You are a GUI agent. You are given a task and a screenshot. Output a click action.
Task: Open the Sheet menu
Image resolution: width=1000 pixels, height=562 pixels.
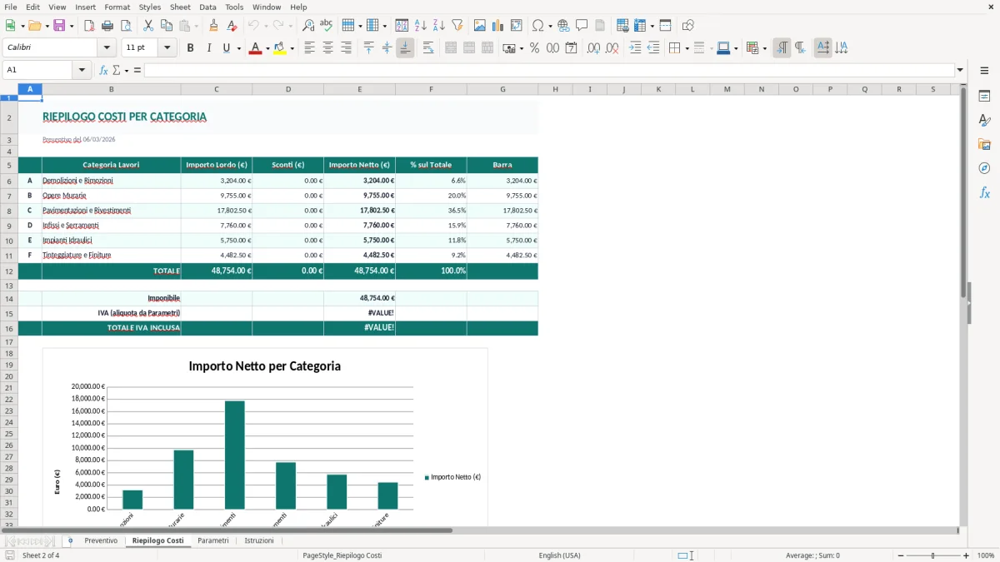tap(180, 7)
